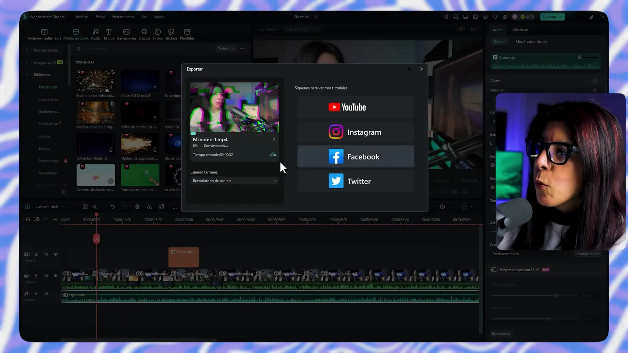Click the Twitter button in Exportar dialog

[x=356, y=181]
